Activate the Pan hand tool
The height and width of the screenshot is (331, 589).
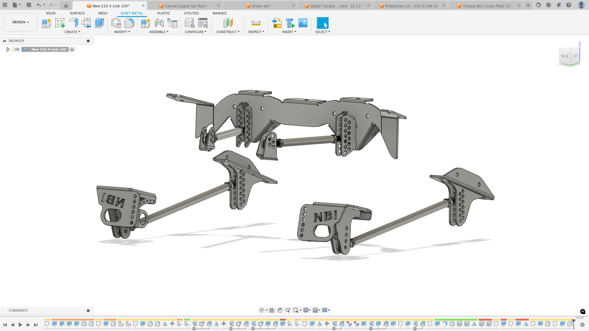tap(280, 310)
